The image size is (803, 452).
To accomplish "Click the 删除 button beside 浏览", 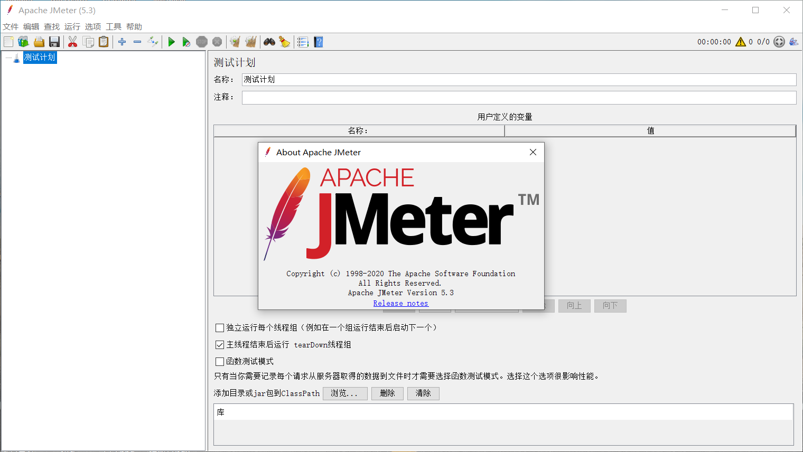I will coord(387,393).
